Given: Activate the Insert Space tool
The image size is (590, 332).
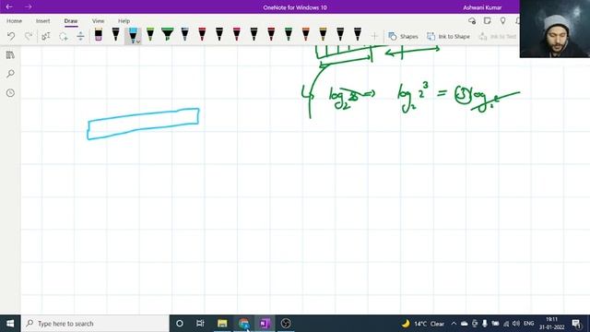Looking at the screenshot, I should pyautogui.click(x=80, y=36).
